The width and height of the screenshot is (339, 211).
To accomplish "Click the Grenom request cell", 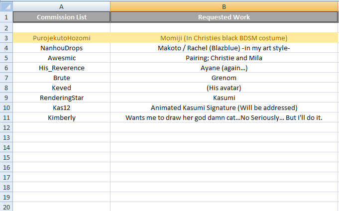I will 224,78.
